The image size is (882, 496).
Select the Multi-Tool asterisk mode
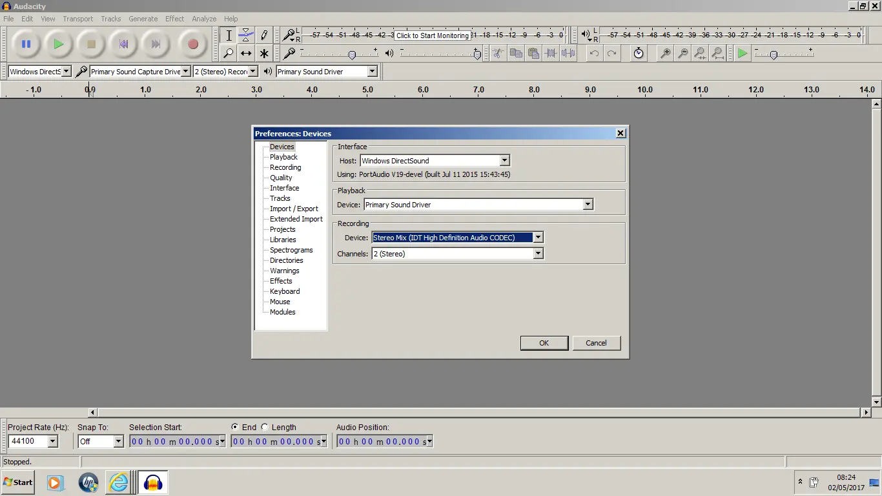tap(263, 53)
